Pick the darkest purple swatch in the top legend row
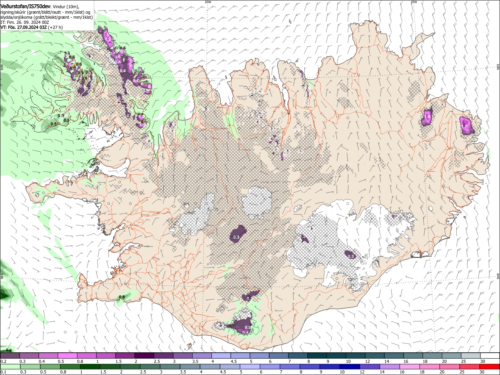 [x=144, y=356]
